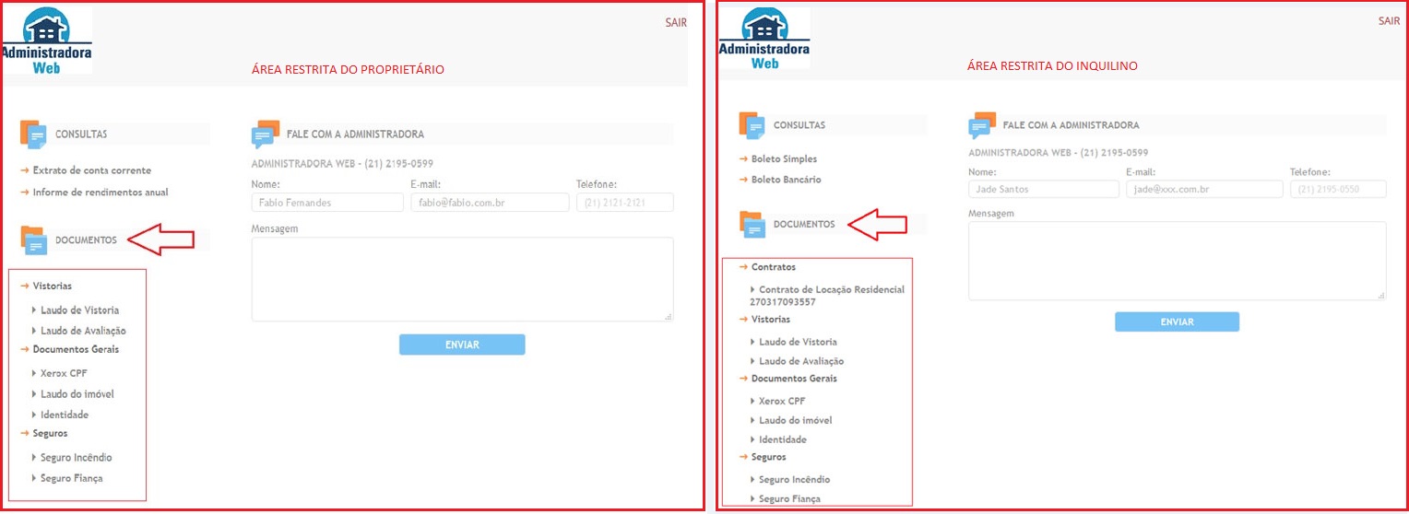Open Informe de rendimentos anual
The height and width of the screenshot is (514, 1409).
(100, 193)
